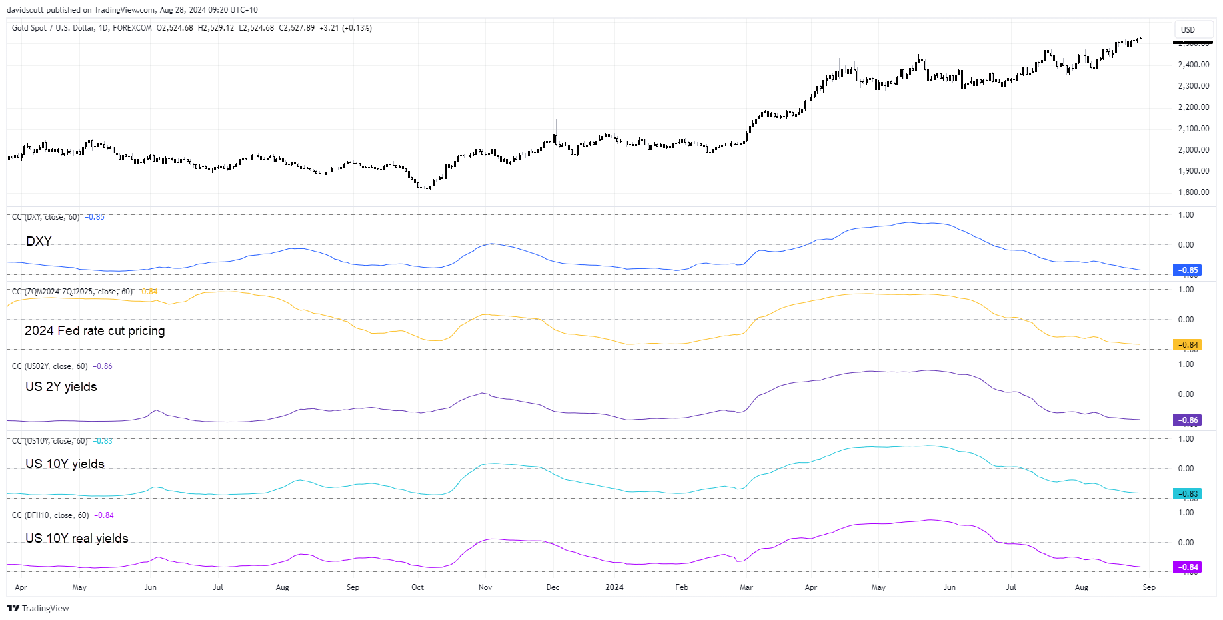Screen dimensions: 1223x620
Task: Click the Oct label on the time axis
Action: [417, 587]
